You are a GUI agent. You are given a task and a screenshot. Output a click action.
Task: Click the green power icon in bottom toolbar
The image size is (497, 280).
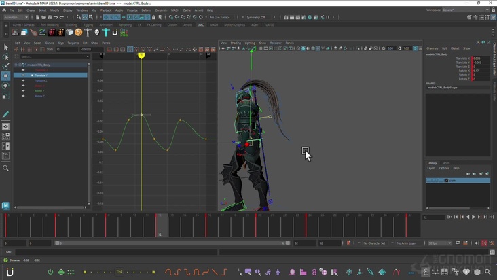50,272
